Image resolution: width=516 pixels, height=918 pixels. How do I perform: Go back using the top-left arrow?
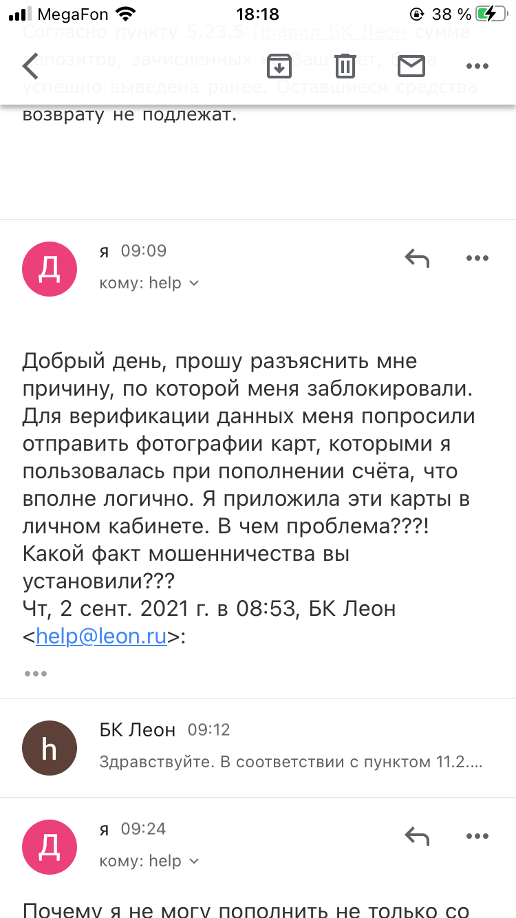pyautogui.click(x=30, y=66)
